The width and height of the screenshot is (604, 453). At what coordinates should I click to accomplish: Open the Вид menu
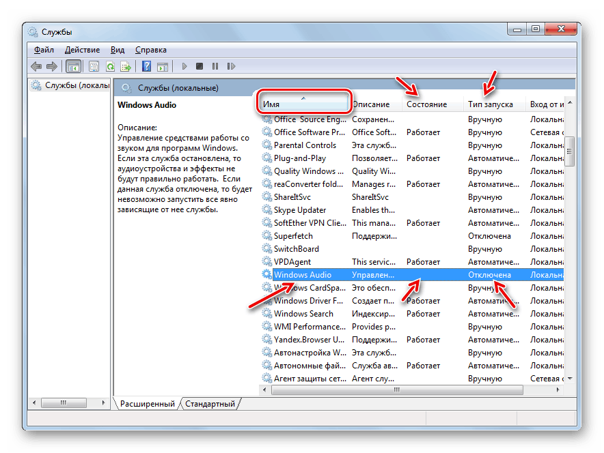click(117, 49)
